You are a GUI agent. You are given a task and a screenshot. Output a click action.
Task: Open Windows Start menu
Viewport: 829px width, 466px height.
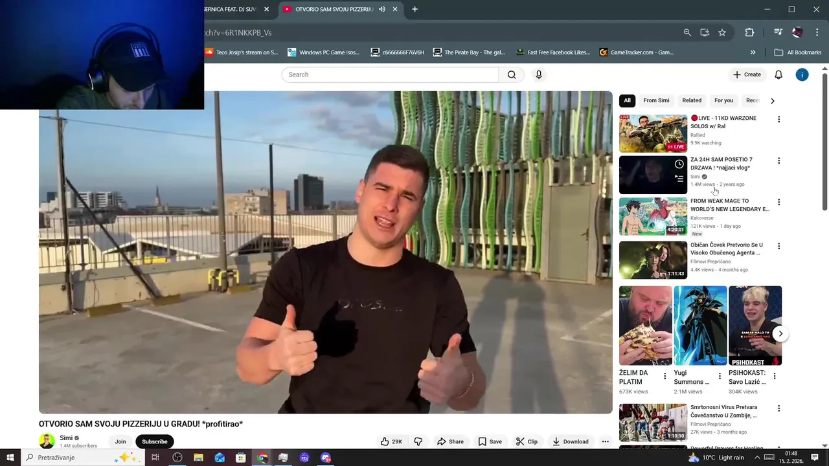pyautogui.click(x=10, y=458)
